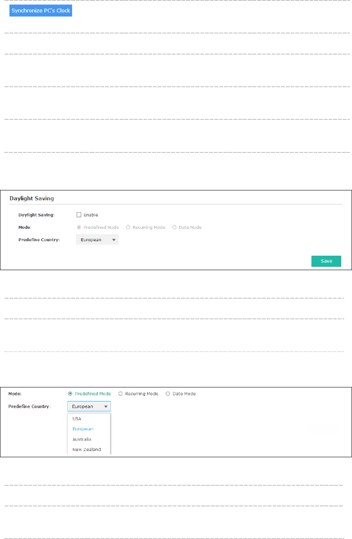
Task: Click the Enable label beside the checkbox
Action: [91, 215]
